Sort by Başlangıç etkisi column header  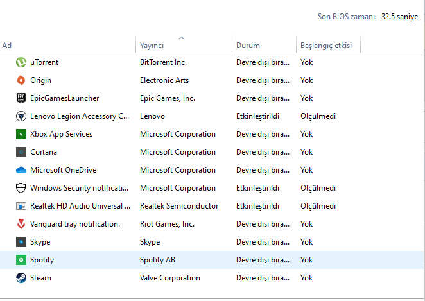(326, 46)
